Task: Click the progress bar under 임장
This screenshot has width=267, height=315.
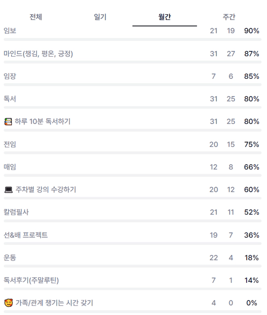Action: click(x=132, y=85)
